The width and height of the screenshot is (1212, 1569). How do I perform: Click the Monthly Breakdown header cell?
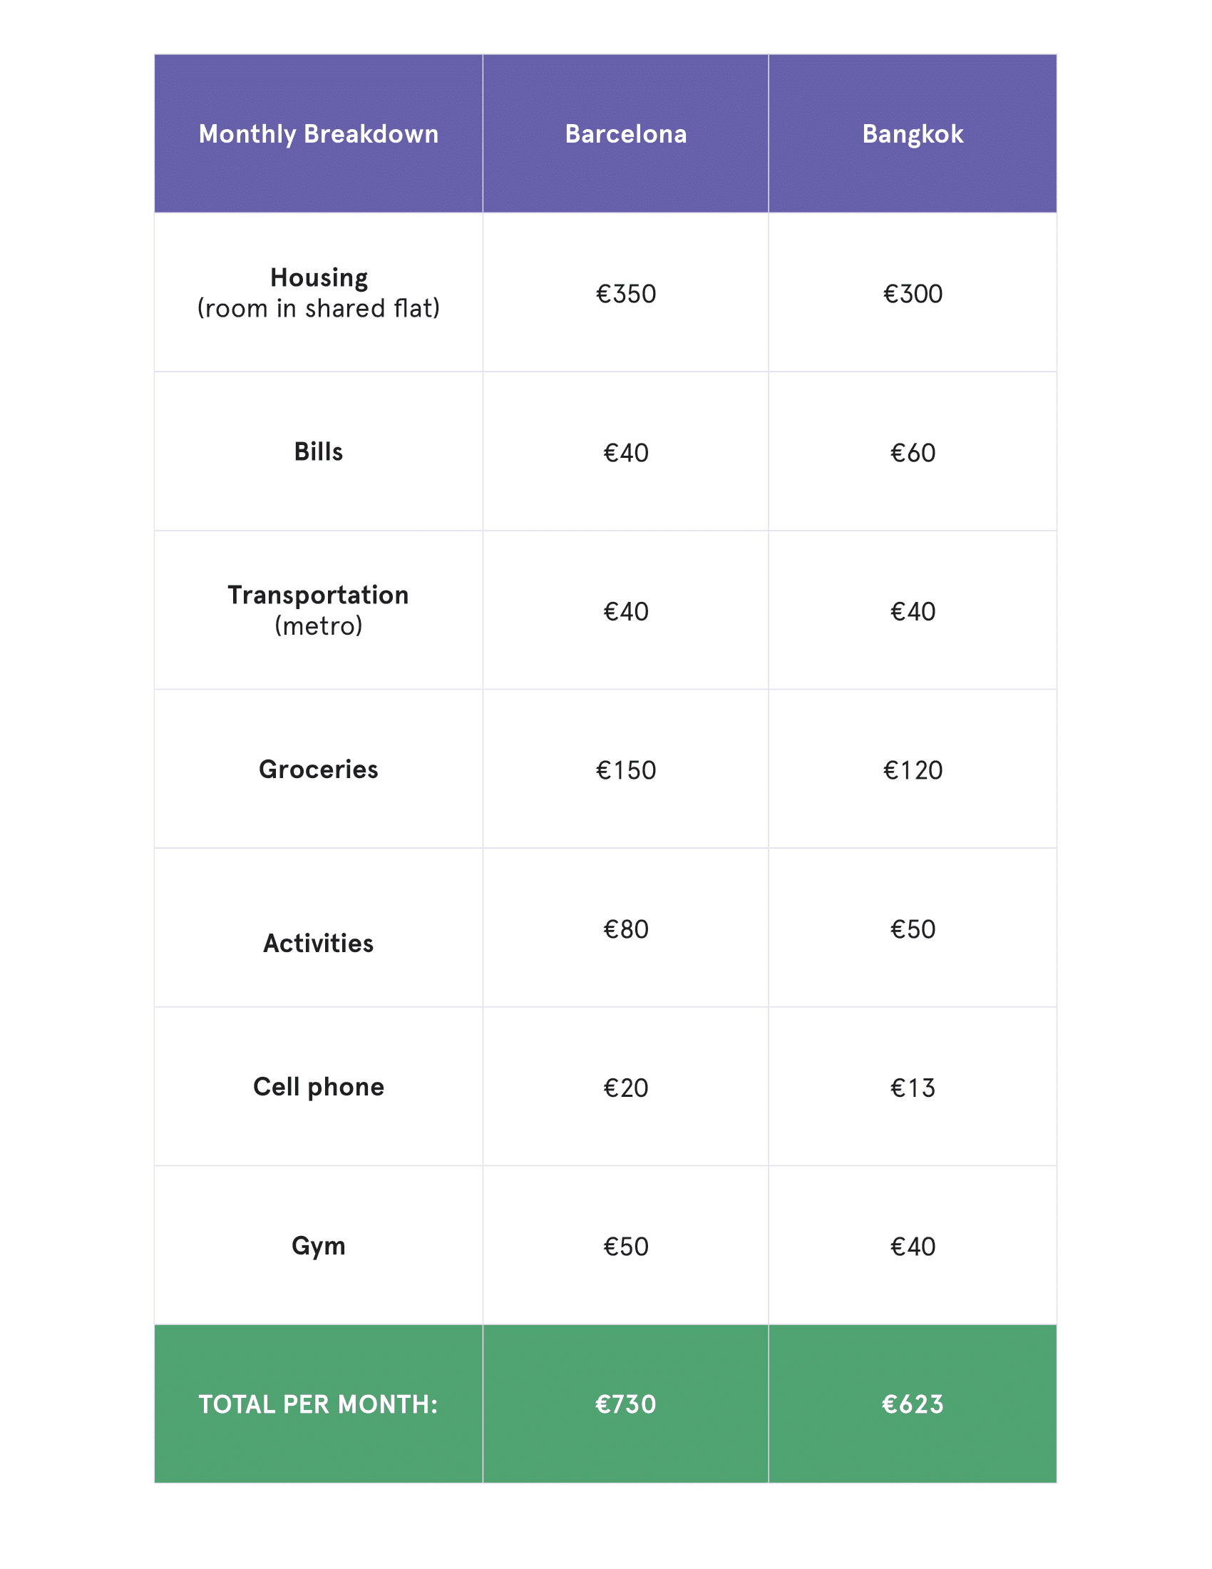click(318, 134)
